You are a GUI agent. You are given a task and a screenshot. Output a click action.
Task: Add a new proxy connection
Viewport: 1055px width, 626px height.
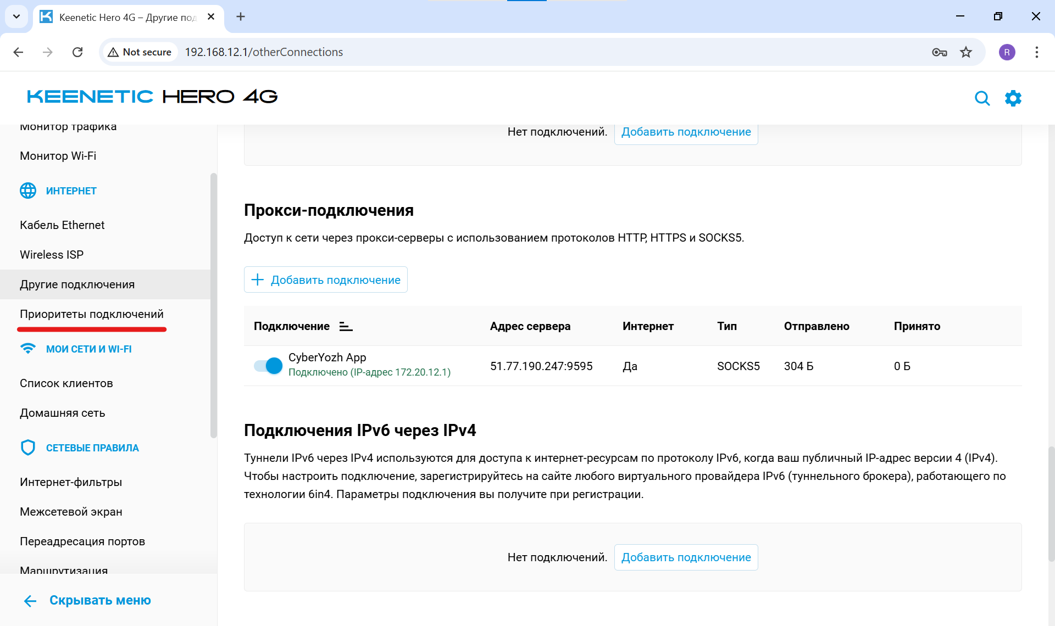point(325,280)
